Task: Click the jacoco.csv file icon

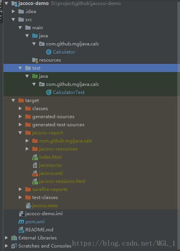Action: click(x=35, y=165)
